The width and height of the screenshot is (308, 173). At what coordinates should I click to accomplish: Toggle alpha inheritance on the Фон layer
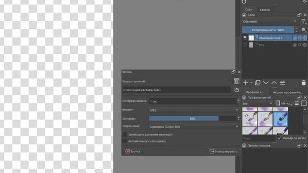(299, 45)
